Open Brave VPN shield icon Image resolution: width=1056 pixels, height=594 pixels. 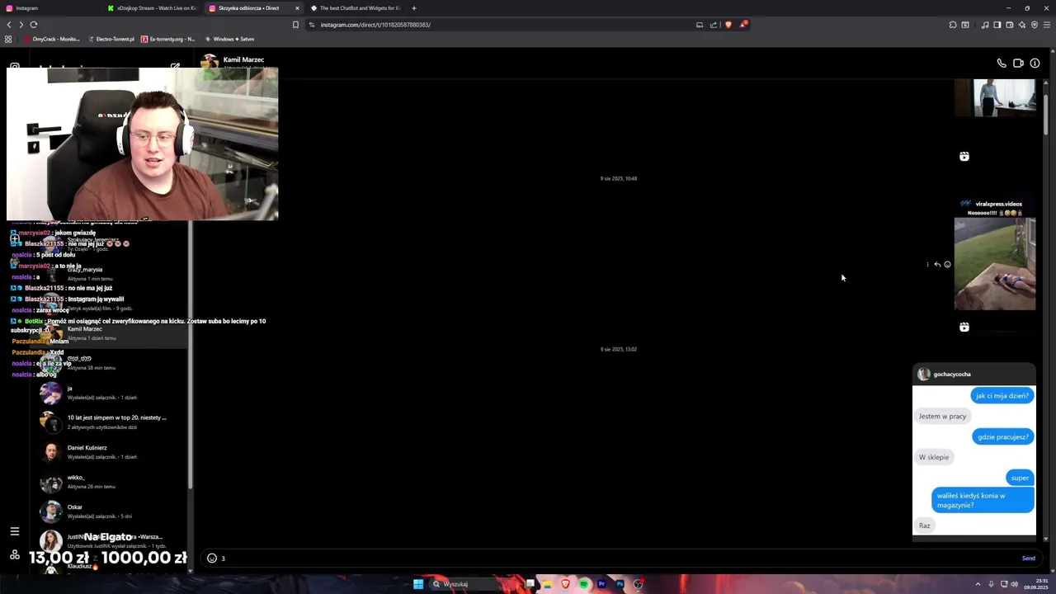(x=1034, y=25)
